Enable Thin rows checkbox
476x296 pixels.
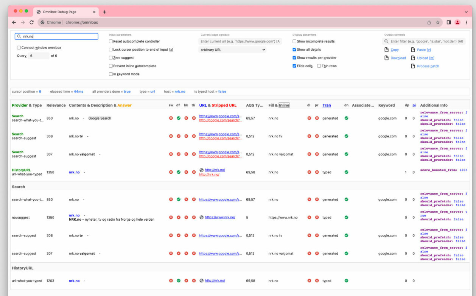coord(319,66)
